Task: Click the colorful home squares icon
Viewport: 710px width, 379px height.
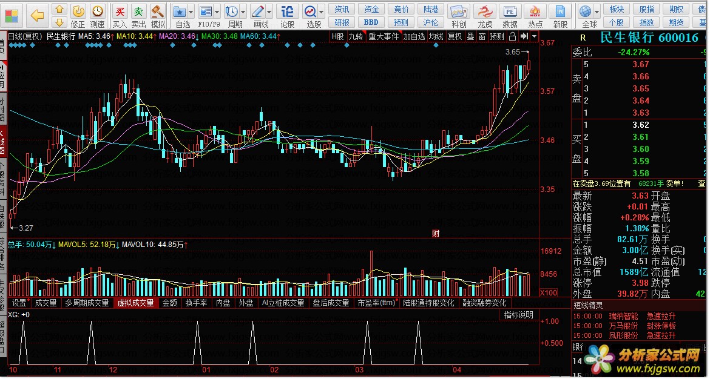Action: tap(12, 15)
